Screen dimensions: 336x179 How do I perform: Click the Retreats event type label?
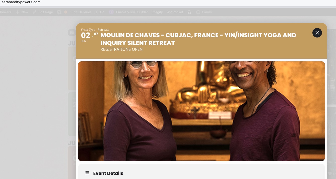click(103, 30)
